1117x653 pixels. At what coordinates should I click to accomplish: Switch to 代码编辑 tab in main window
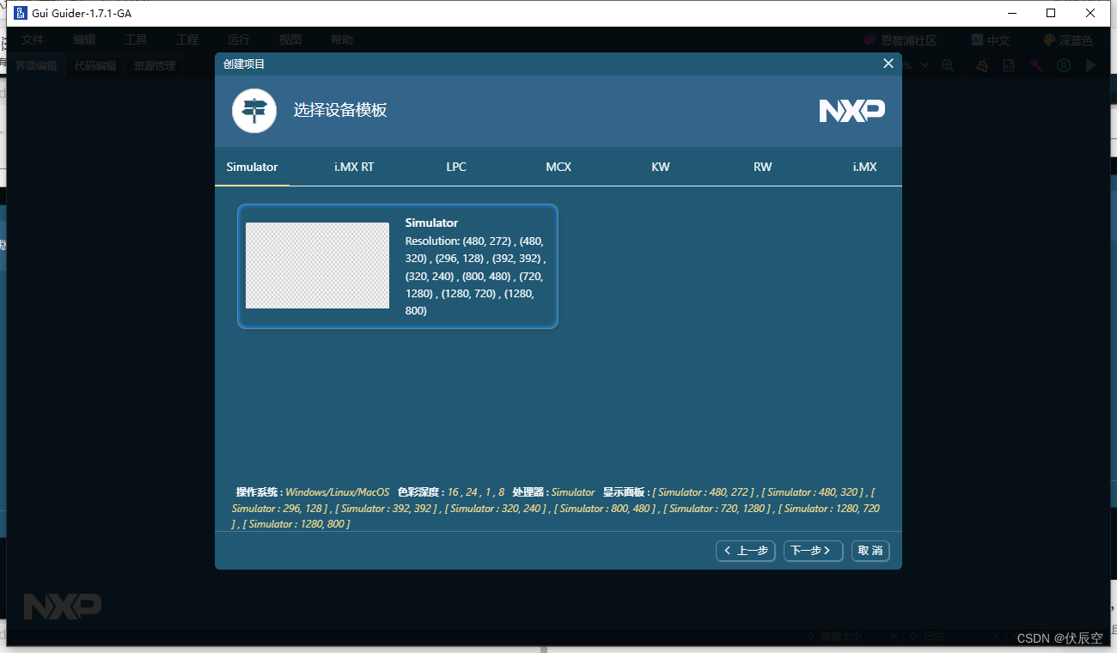(x=95, y=65)
